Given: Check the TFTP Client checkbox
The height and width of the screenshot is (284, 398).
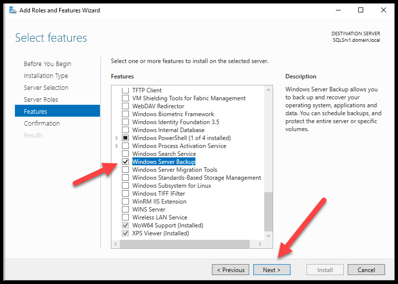Looking at the screenshot, I should pos(125,90).
